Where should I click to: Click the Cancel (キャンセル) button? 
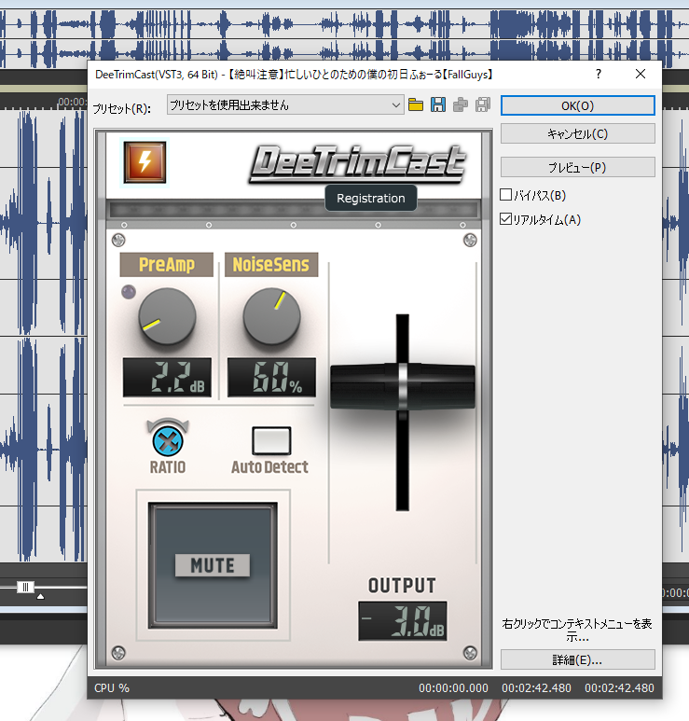(577, 133)
